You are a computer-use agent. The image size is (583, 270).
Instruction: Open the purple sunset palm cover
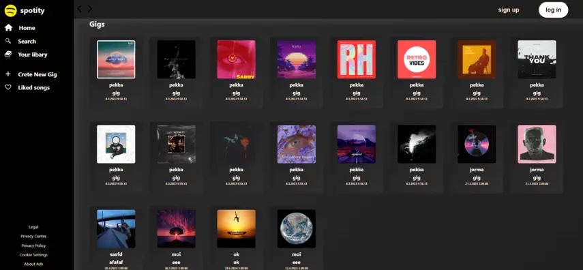(297, 59)
